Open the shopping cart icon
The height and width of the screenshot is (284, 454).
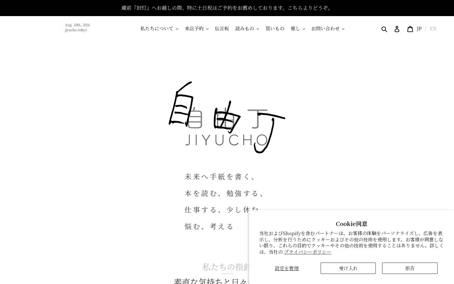[x=410, y=29]
